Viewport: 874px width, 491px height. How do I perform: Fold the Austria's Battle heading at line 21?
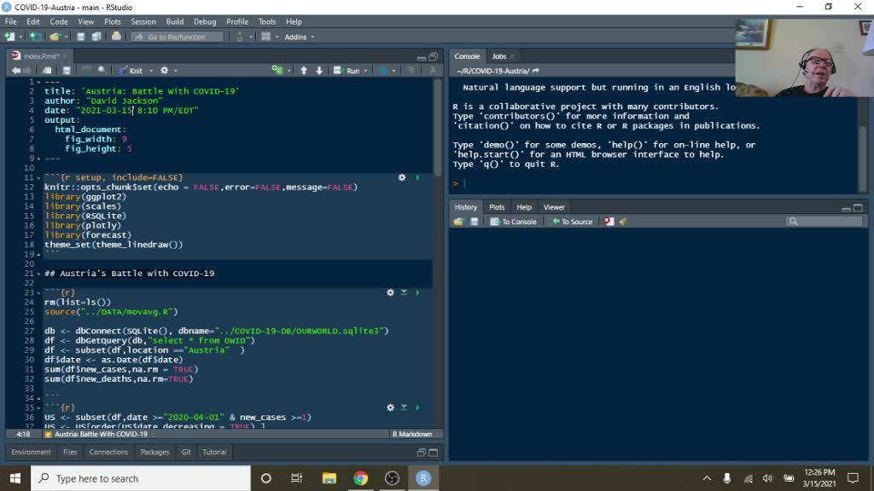pos(40,274)
